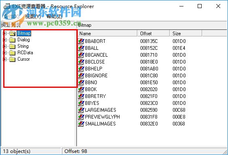
Task: Select the BBOK resource name
Action: [91, 89]
